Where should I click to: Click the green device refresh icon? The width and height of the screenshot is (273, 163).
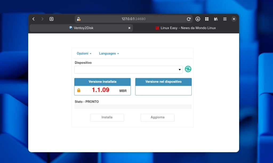click(188, 69)
